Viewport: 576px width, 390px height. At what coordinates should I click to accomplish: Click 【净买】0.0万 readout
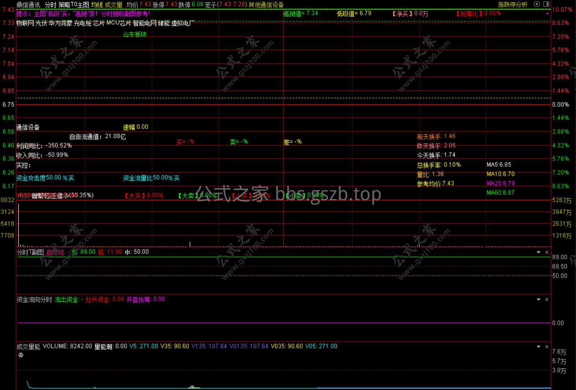(410, 13)
